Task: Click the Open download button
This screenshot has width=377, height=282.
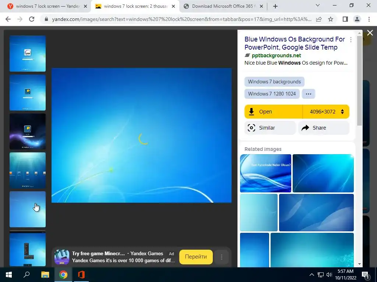Action: pos(274,112)
